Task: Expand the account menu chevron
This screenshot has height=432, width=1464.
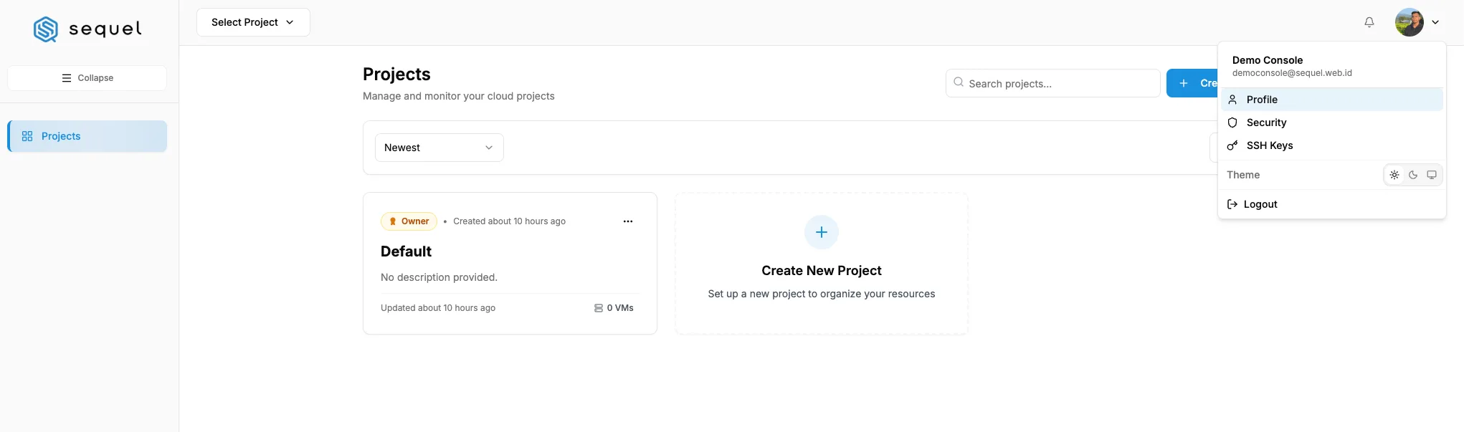Action: (1435, 22)
